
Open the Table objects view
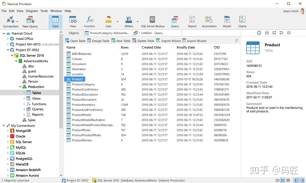[55, 21]
